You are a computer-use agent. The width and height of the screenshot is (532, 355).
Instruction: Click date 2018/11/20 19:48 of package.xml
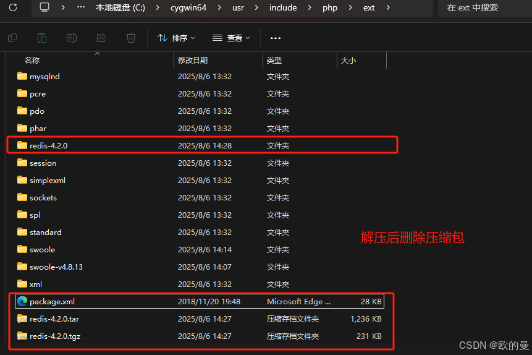pyautogui.click(x=209, y=302)
